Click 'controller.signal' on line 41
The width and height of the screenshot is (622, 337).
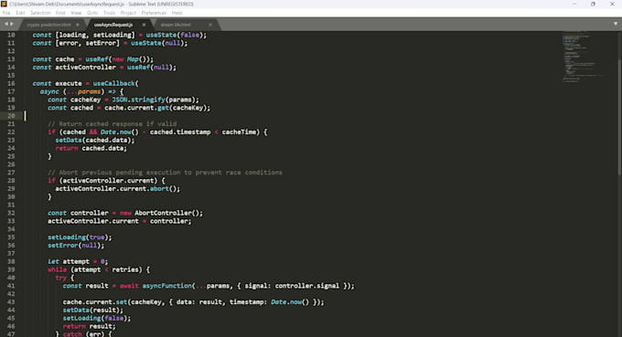[307, 286]
